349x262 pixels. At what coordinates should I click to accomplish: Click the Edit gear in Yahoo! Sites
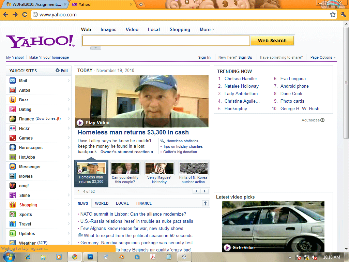click(x=58, y=71)
